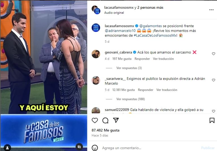Reply to geovani_cabrera's comment
This screenshot has height=151, width=217.
[142, 59]
